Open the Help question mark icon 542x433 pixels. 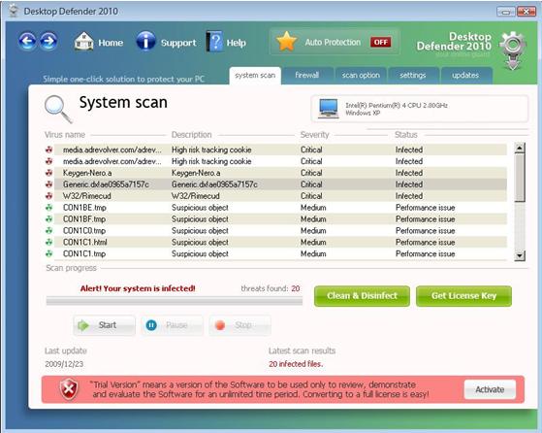tap(214, 42)
